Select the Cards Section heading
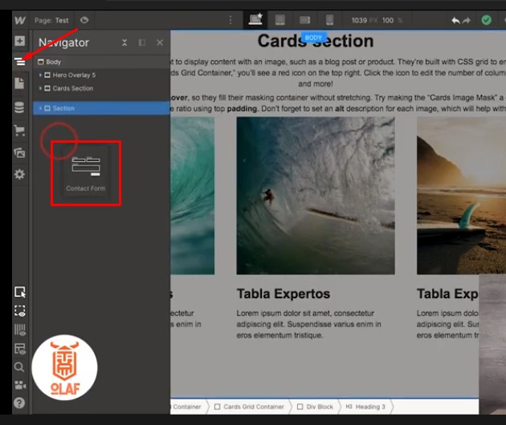The height and width of the screenshot is (425, 506). point(316,41)
